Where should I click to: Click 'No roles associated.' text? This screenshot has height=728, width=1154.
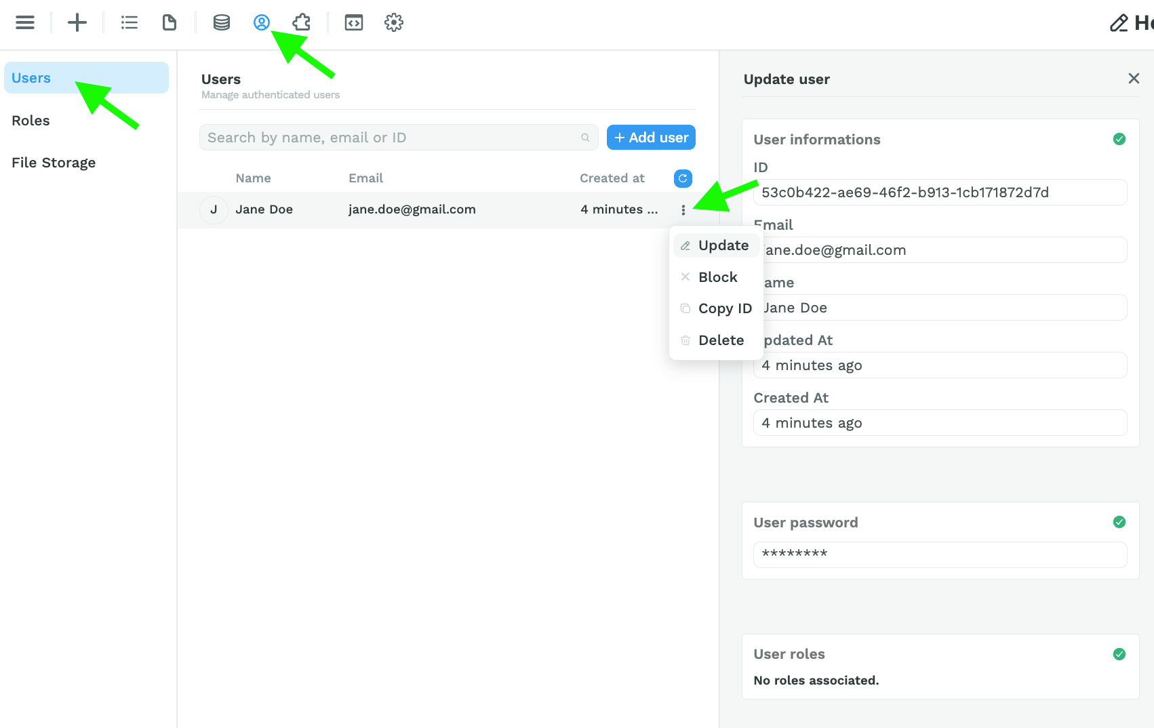(816, 681)
